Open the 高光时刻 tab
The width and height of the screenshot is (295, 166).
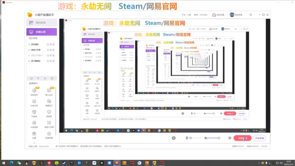42,23
